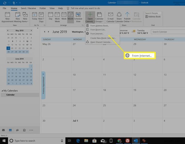This screenshot has width=185, height=144.
Task: Select May 19 in mini calendar
Action: (x=8, y=48)
